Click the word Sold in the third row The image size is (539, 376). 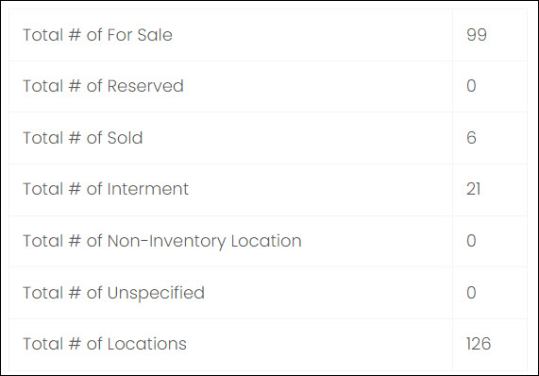coord(126,138)
